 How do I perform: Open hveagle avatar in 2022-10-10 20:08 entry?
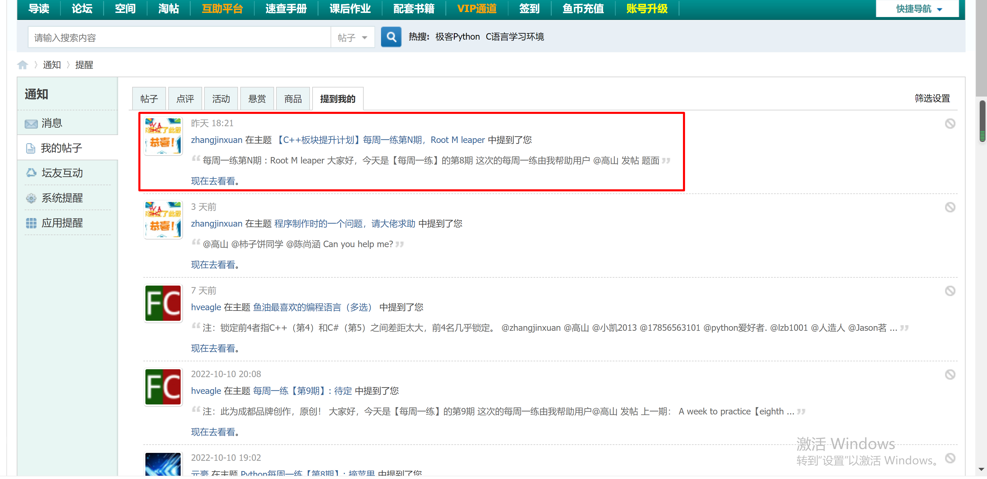[x=163, y=387]
